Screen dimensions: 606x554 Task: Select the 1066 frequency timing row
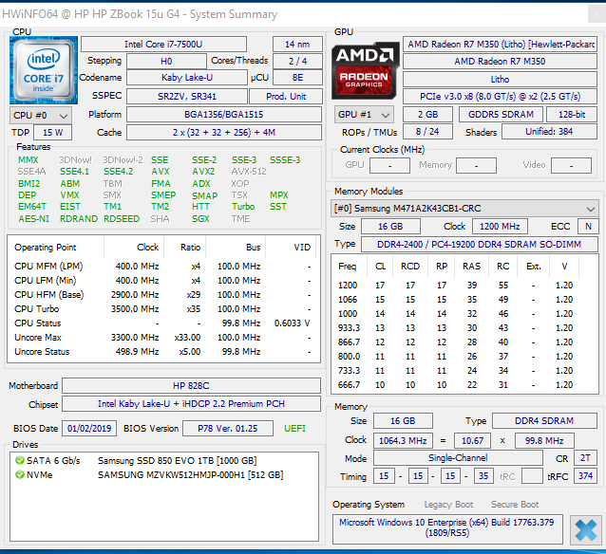pyautogui.click(x=464, y=300)
